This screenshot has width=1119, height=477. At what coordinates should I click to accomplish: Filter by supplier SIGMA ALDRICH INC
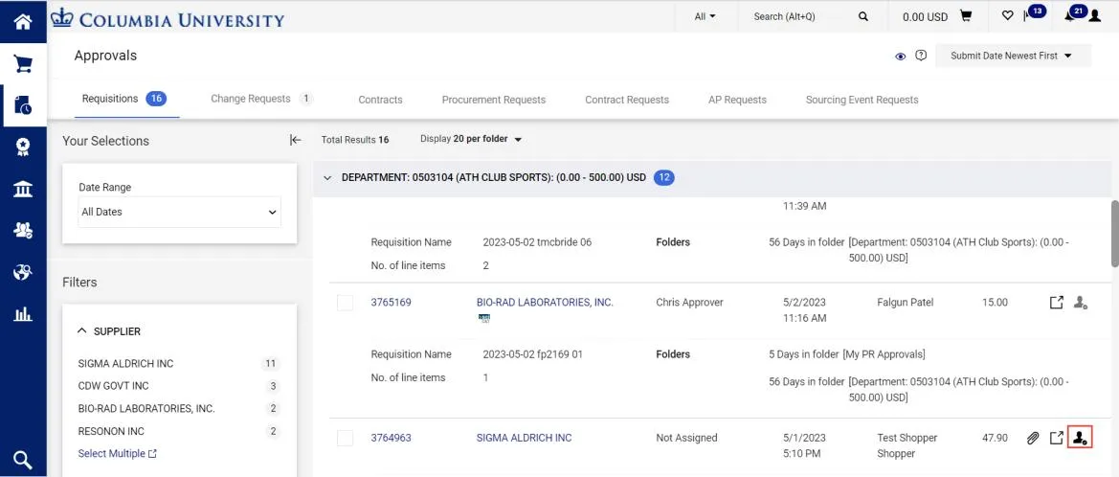click(125, 363)
